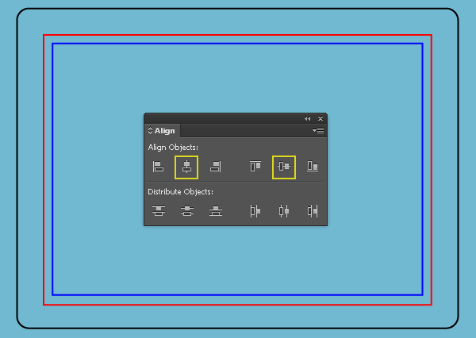The height and width of the screenshot is (338, 476).
Task: Select the Vertical Align Bottom icon
Action: (313, 167)
